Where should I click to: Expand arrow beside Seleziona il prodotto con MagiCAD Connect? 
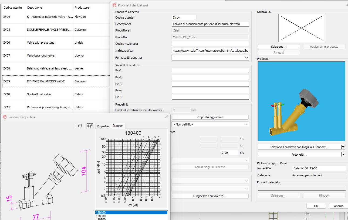click(x=343, y=147)
